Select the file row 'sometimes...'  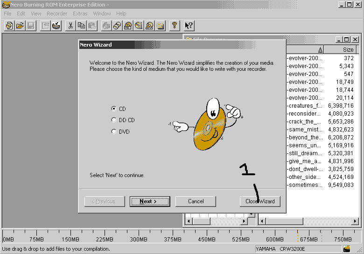pyautogui.click(x=320, y=185)
